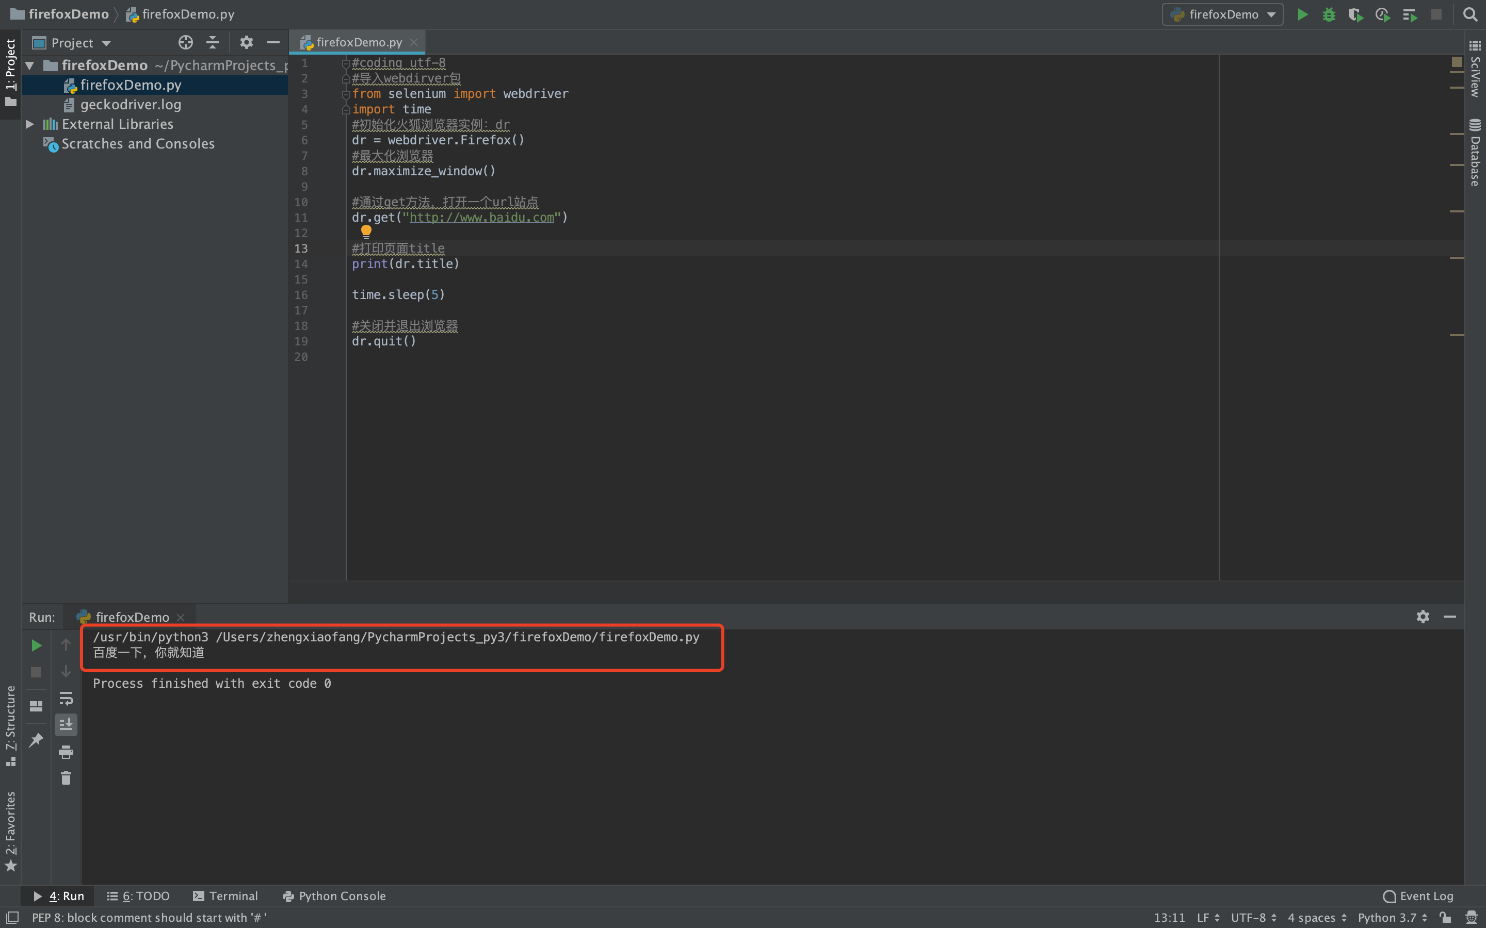
Task: Print console output with printer icon
Action: coord(66,752)
